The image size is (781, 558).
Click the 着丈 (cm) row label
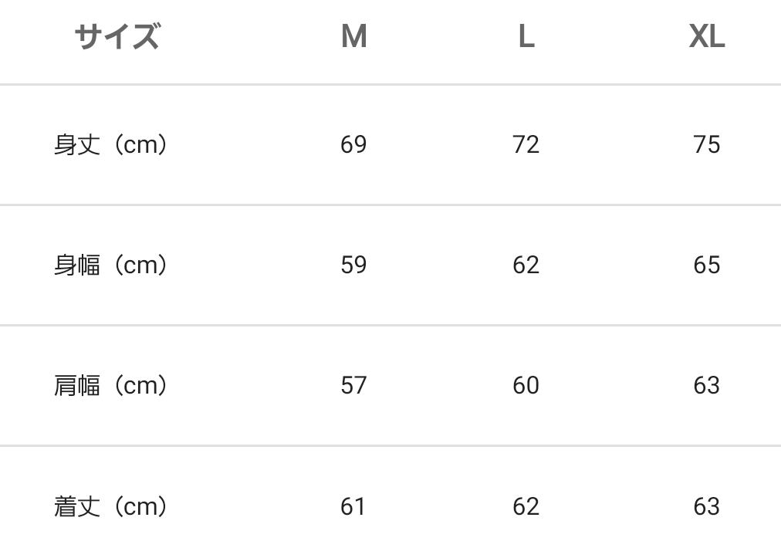point(111,506)
